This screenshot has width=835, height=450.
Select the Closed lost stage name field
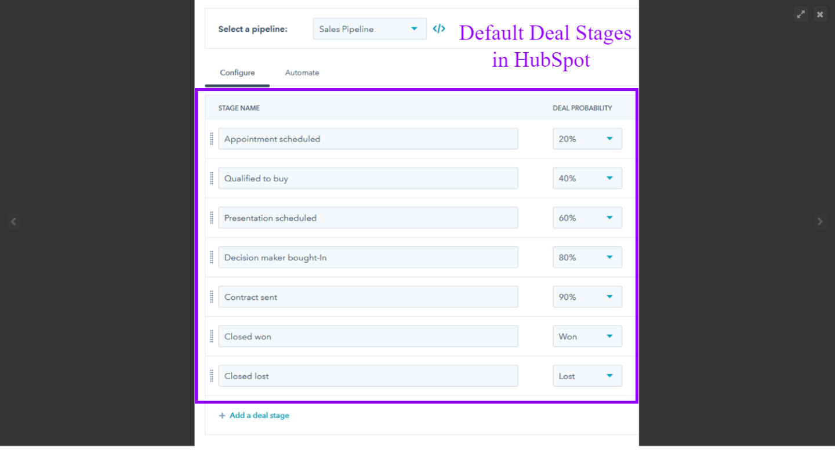click(x=368, y=376)
